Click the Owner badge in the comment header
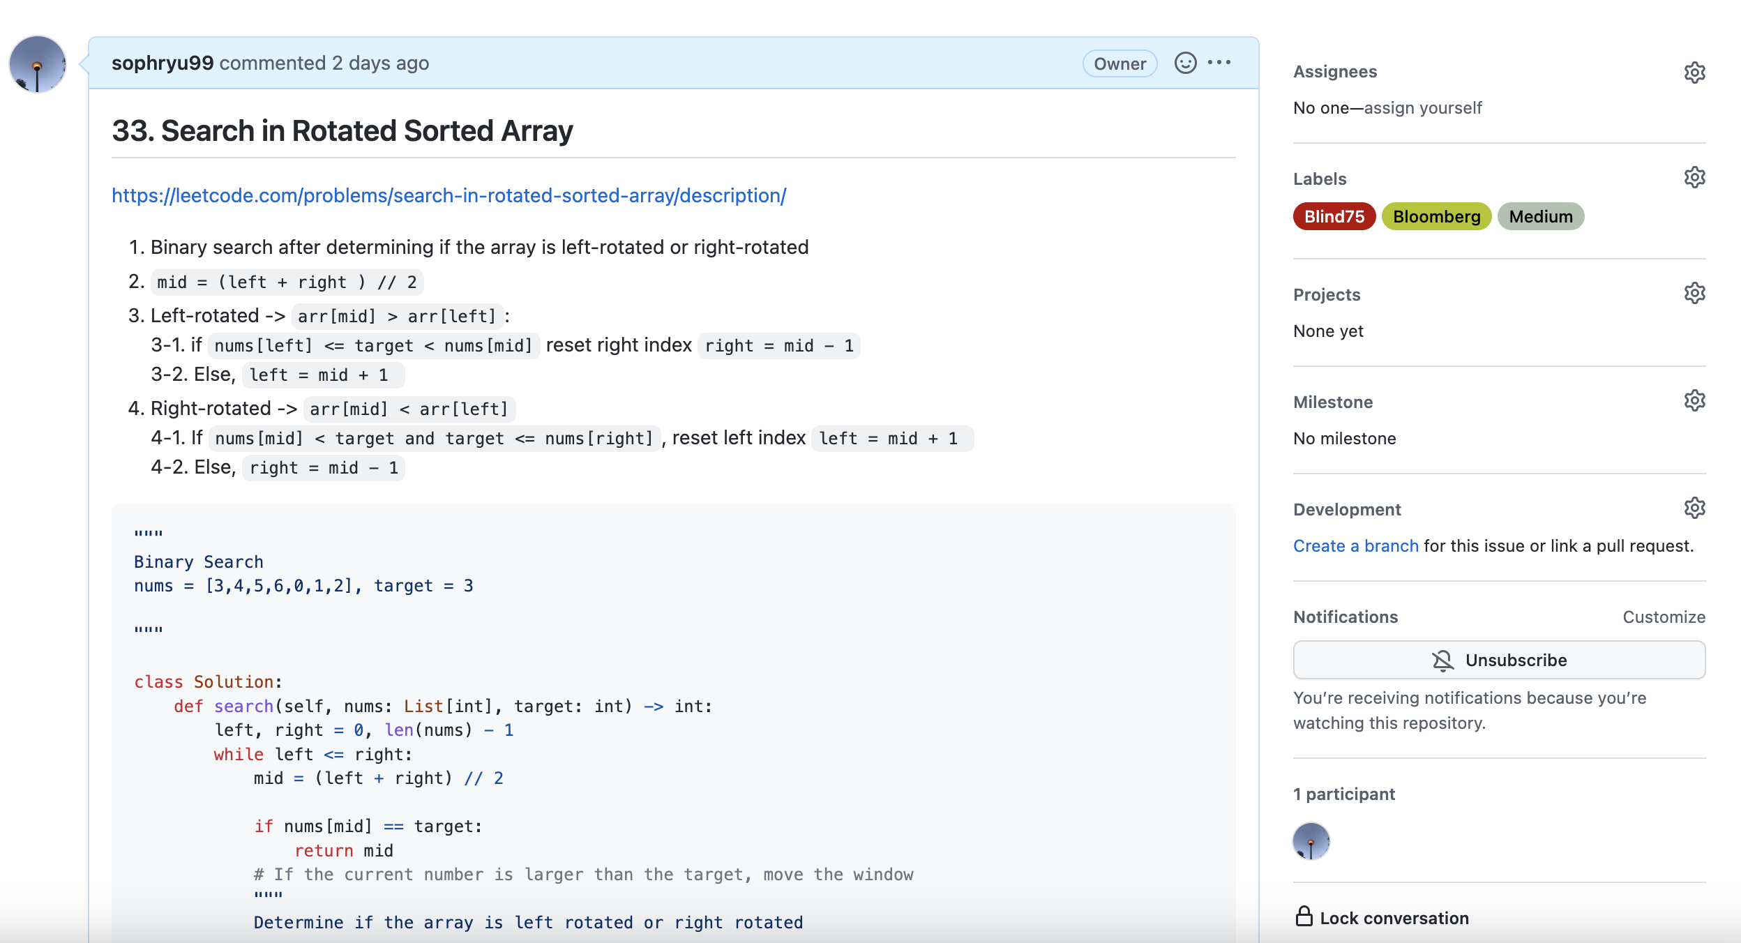Image resolution: width=1741 pixels, height=943 pixels. tap(1120, 63)
